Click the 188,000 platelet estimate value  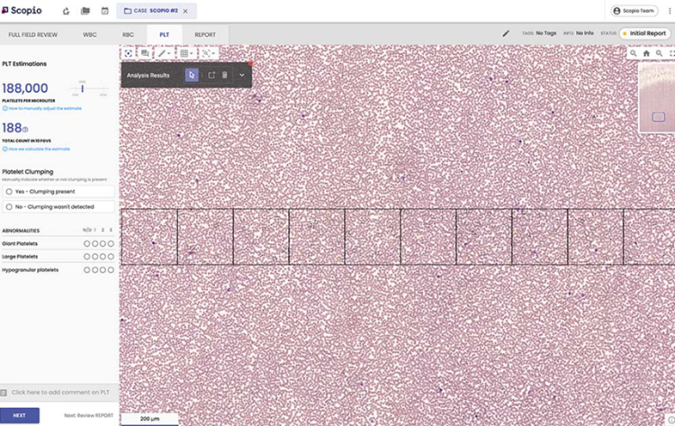(25, 88)
